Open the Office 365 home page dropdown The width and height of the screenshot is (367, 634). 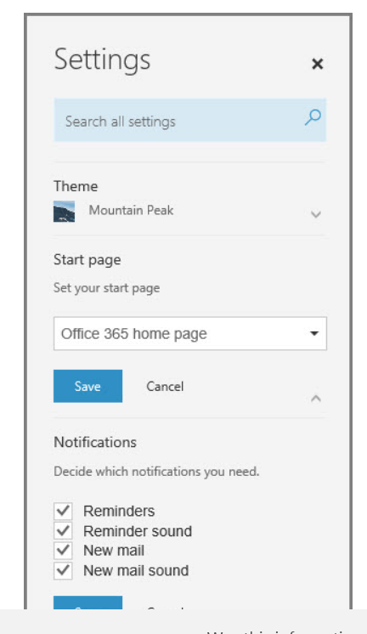coord(190,334)
